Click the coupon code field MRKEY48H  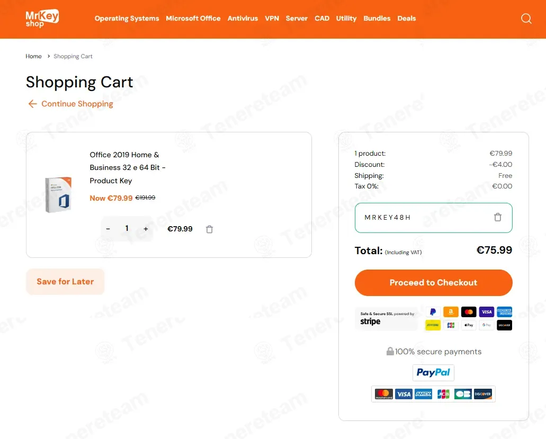[434, 218]
